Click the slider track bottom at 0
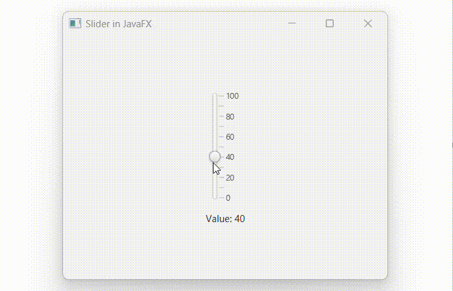This screenshot has width=453, height=291. click(x=215, y=197)
